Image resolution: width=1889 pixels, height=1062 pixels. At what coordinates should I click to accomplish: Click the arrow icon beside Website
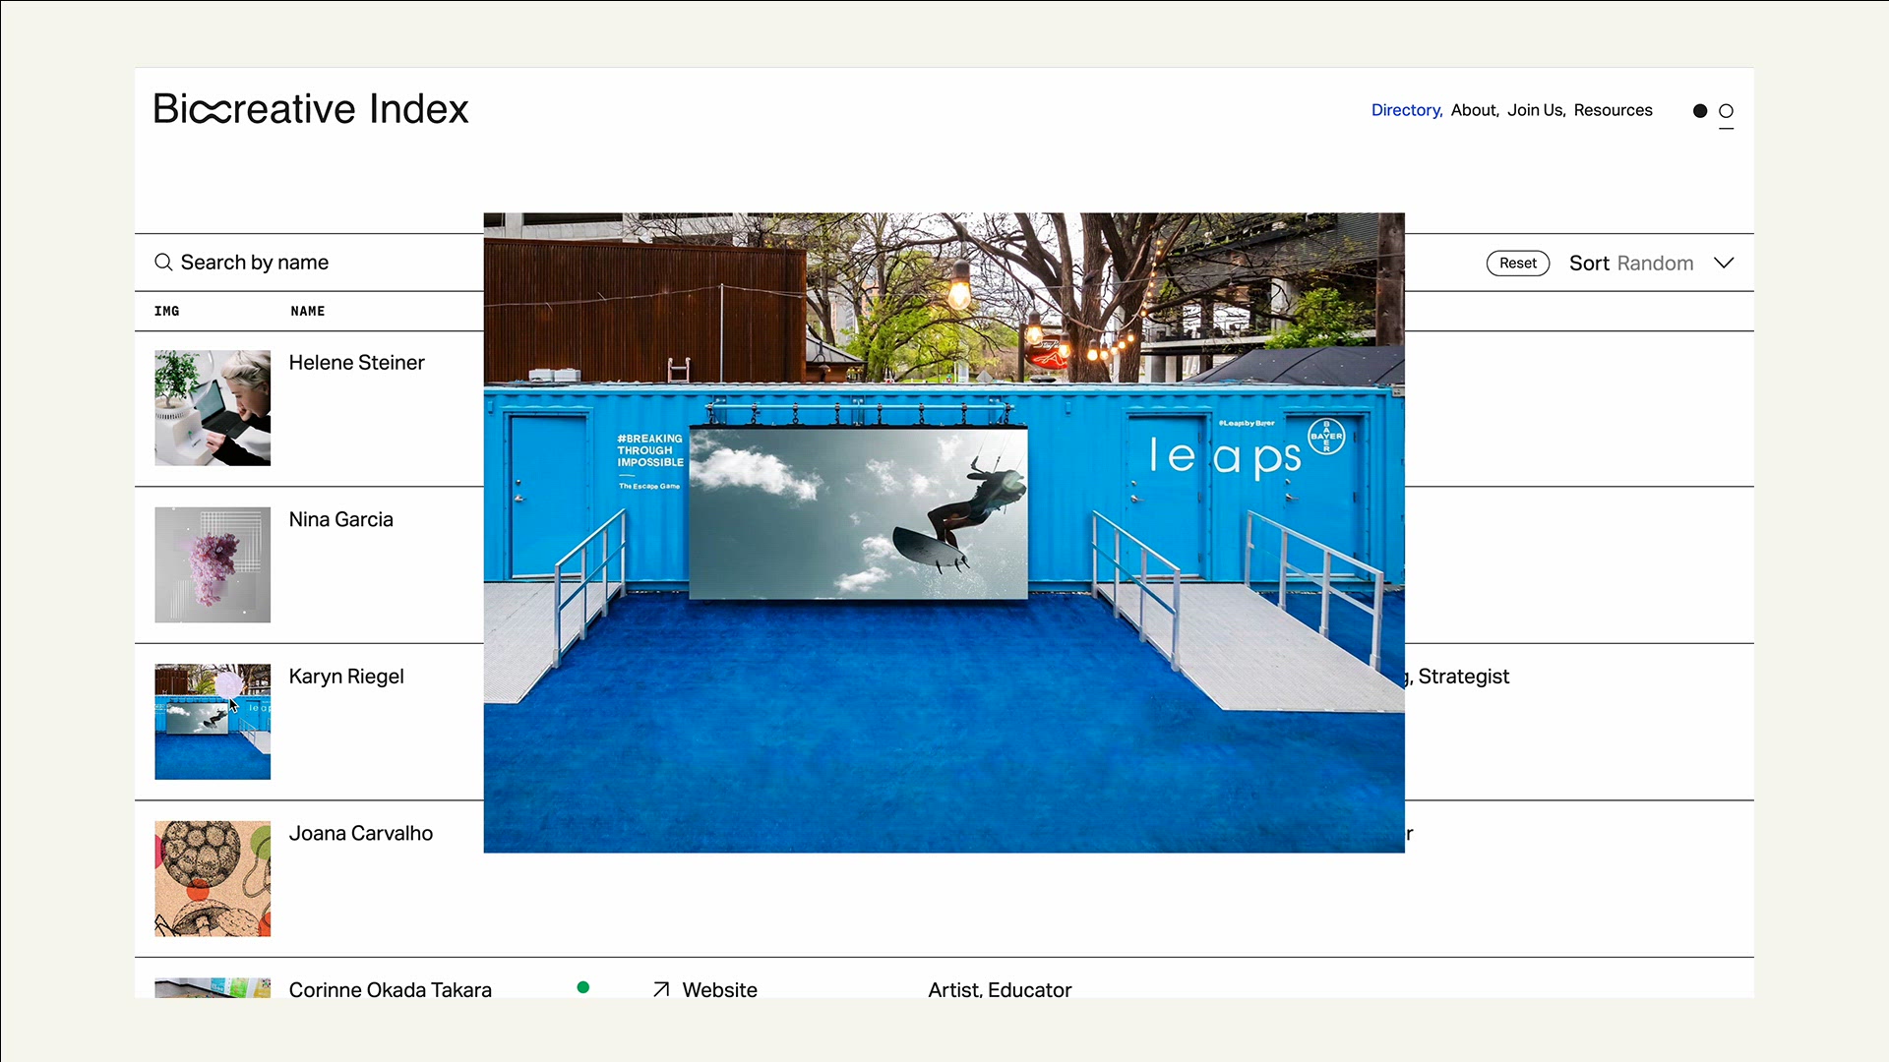click(x=661, y=989)
